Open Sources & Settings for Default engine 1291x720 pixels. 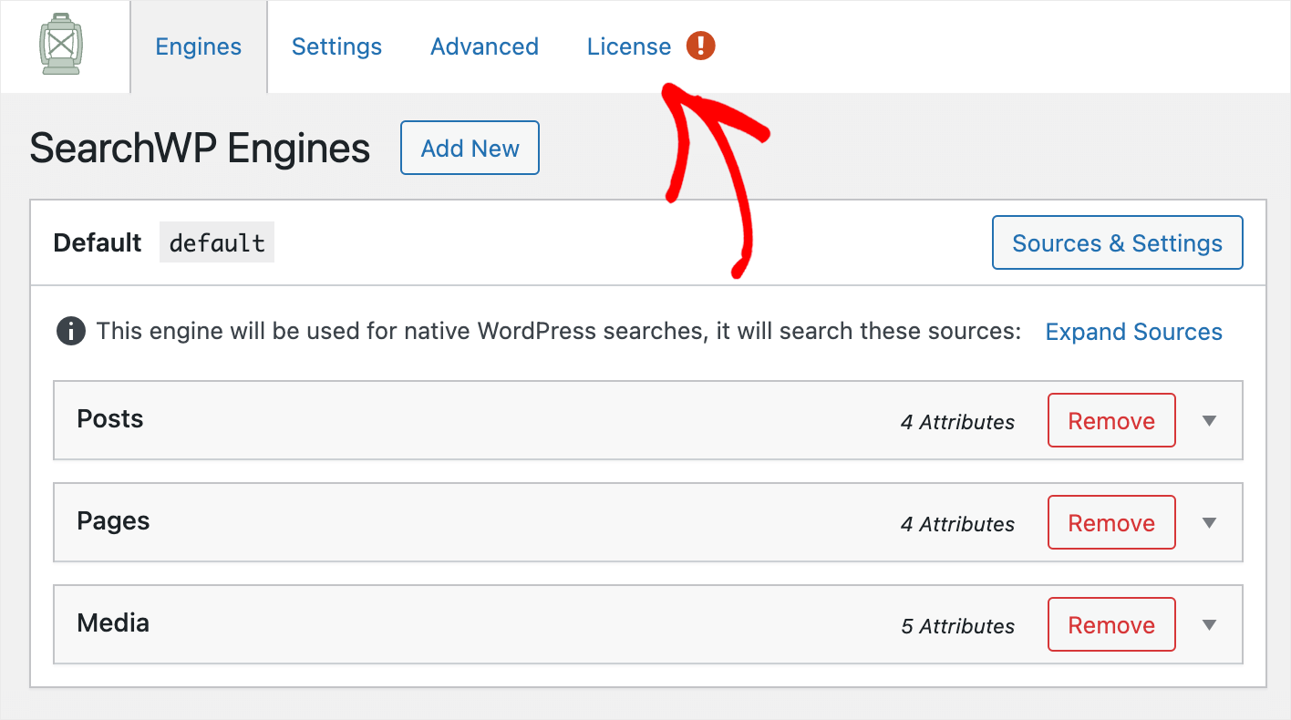[1117, 242]
